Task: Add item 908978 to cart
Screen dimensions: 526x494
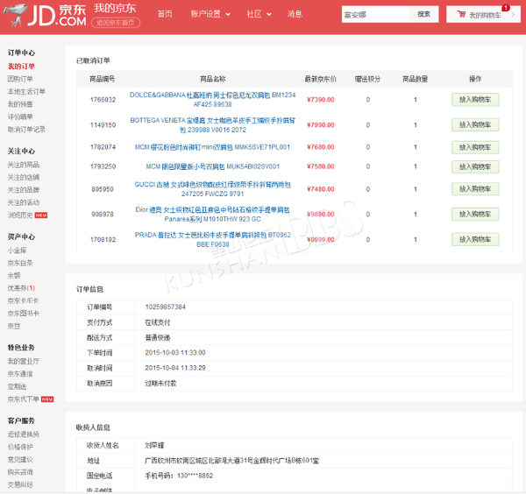Action: (x=475, y=215)
